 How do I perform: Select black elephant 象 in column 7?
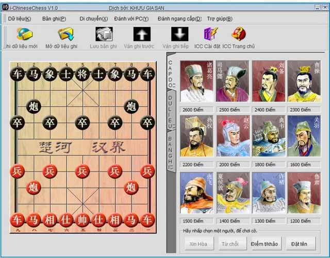click(x=115, y=74)
